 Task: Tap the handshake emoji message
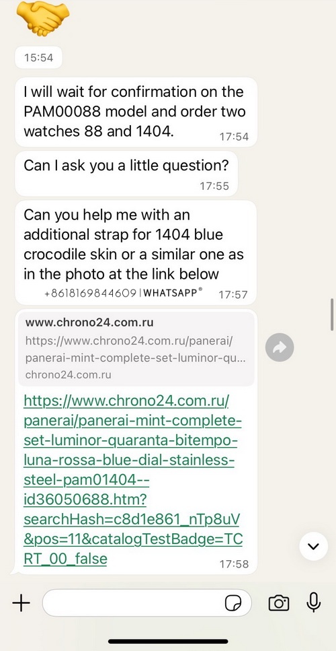click(43, 18)
